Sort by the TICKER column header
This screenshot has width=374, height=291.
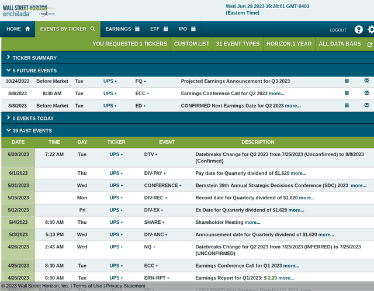116,142
